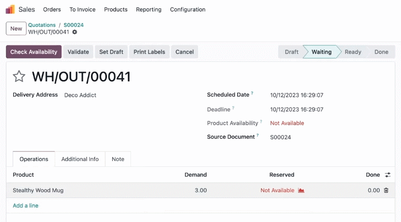
Task: Open the forecast chart icon next to Not Available
Action: click(301, 190)
